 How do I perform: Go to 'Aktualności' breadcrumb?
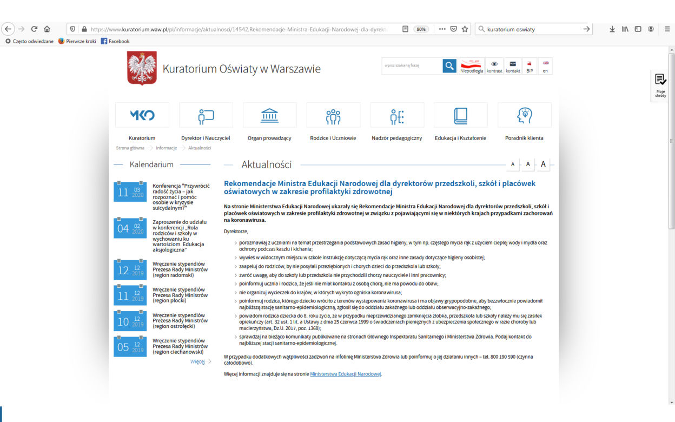[200, 148]
